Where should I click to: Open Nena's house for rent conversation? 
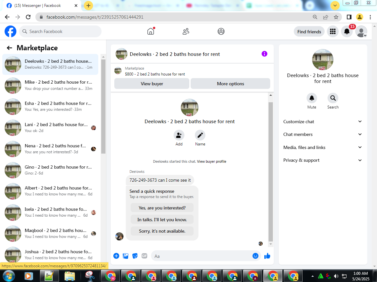[50, 149]
